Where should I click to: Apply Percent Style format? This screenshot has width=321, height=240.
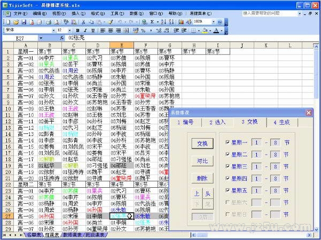click(x=143, y=30)
